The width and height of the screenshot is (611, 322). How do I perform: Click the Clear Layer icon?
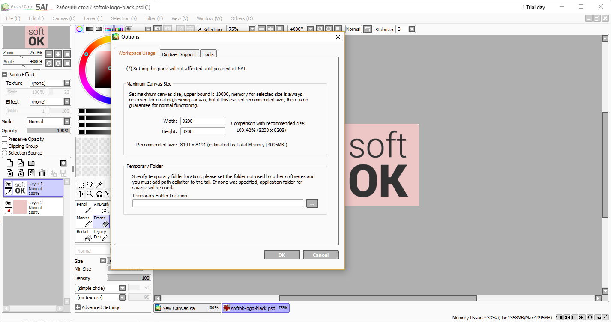click(x=31, y=173)
